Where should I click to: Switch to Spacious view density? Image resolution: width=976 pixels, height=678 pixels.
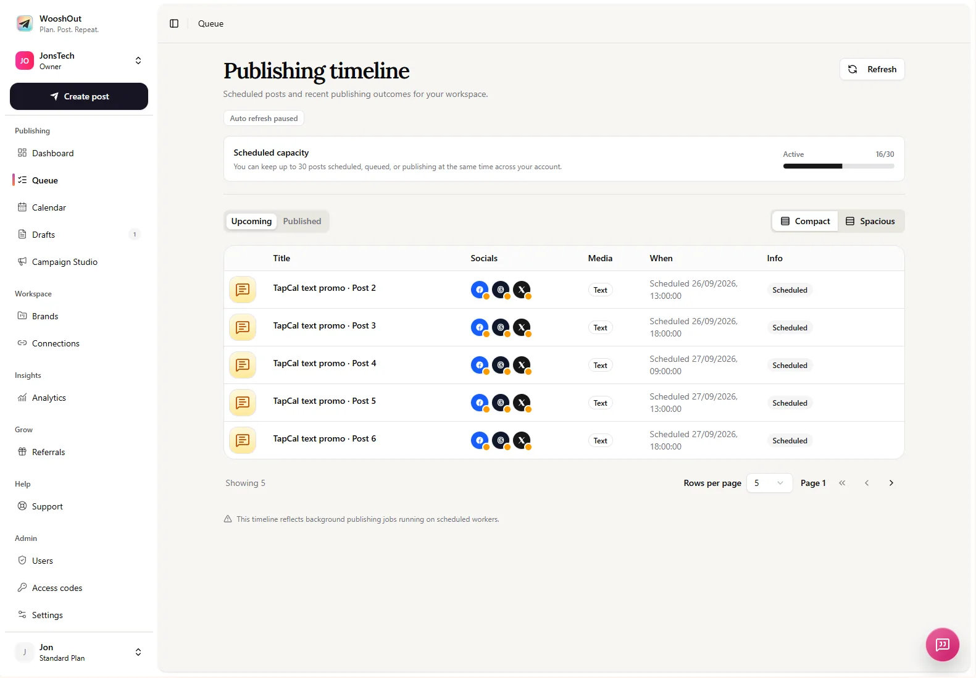pos(870,221)
